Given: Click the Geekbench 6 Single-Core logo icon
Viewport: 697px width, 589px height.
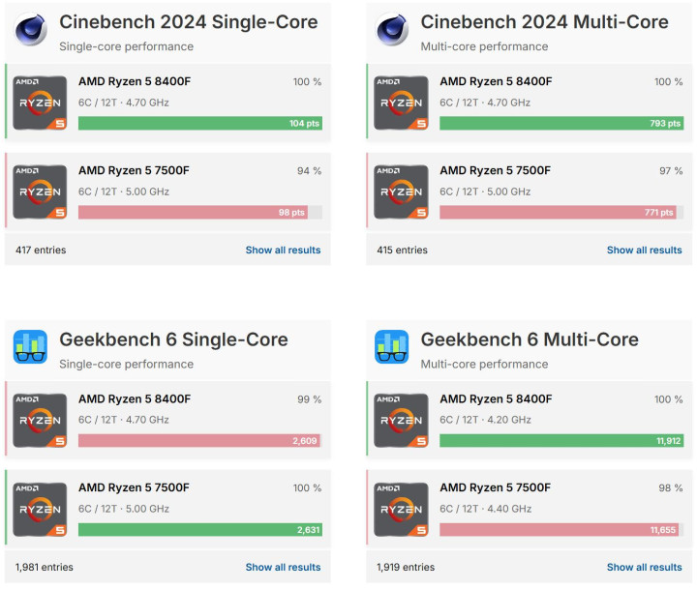Looking at the screenshot, I should 31,348.
